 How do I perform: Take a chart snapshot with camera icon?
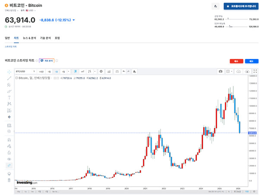[221, 71]
